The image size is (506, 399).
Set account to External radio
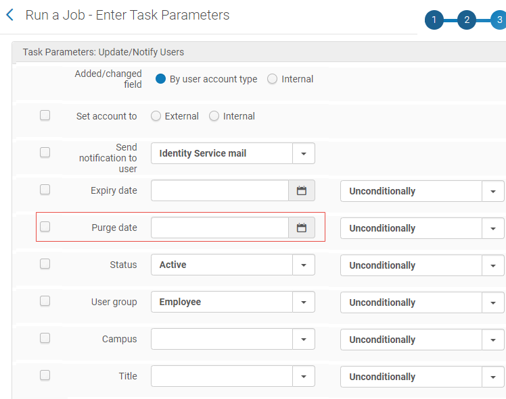(156, 116)
